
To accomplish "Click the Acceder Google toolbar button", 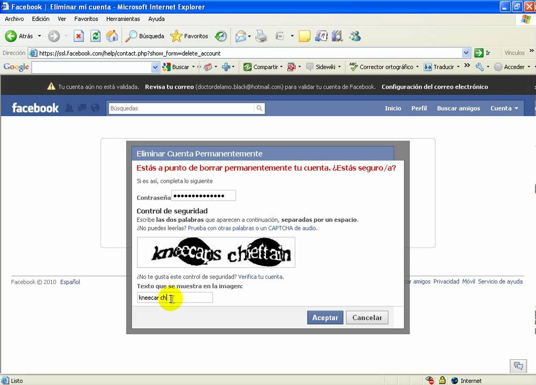I will (510, 67).
